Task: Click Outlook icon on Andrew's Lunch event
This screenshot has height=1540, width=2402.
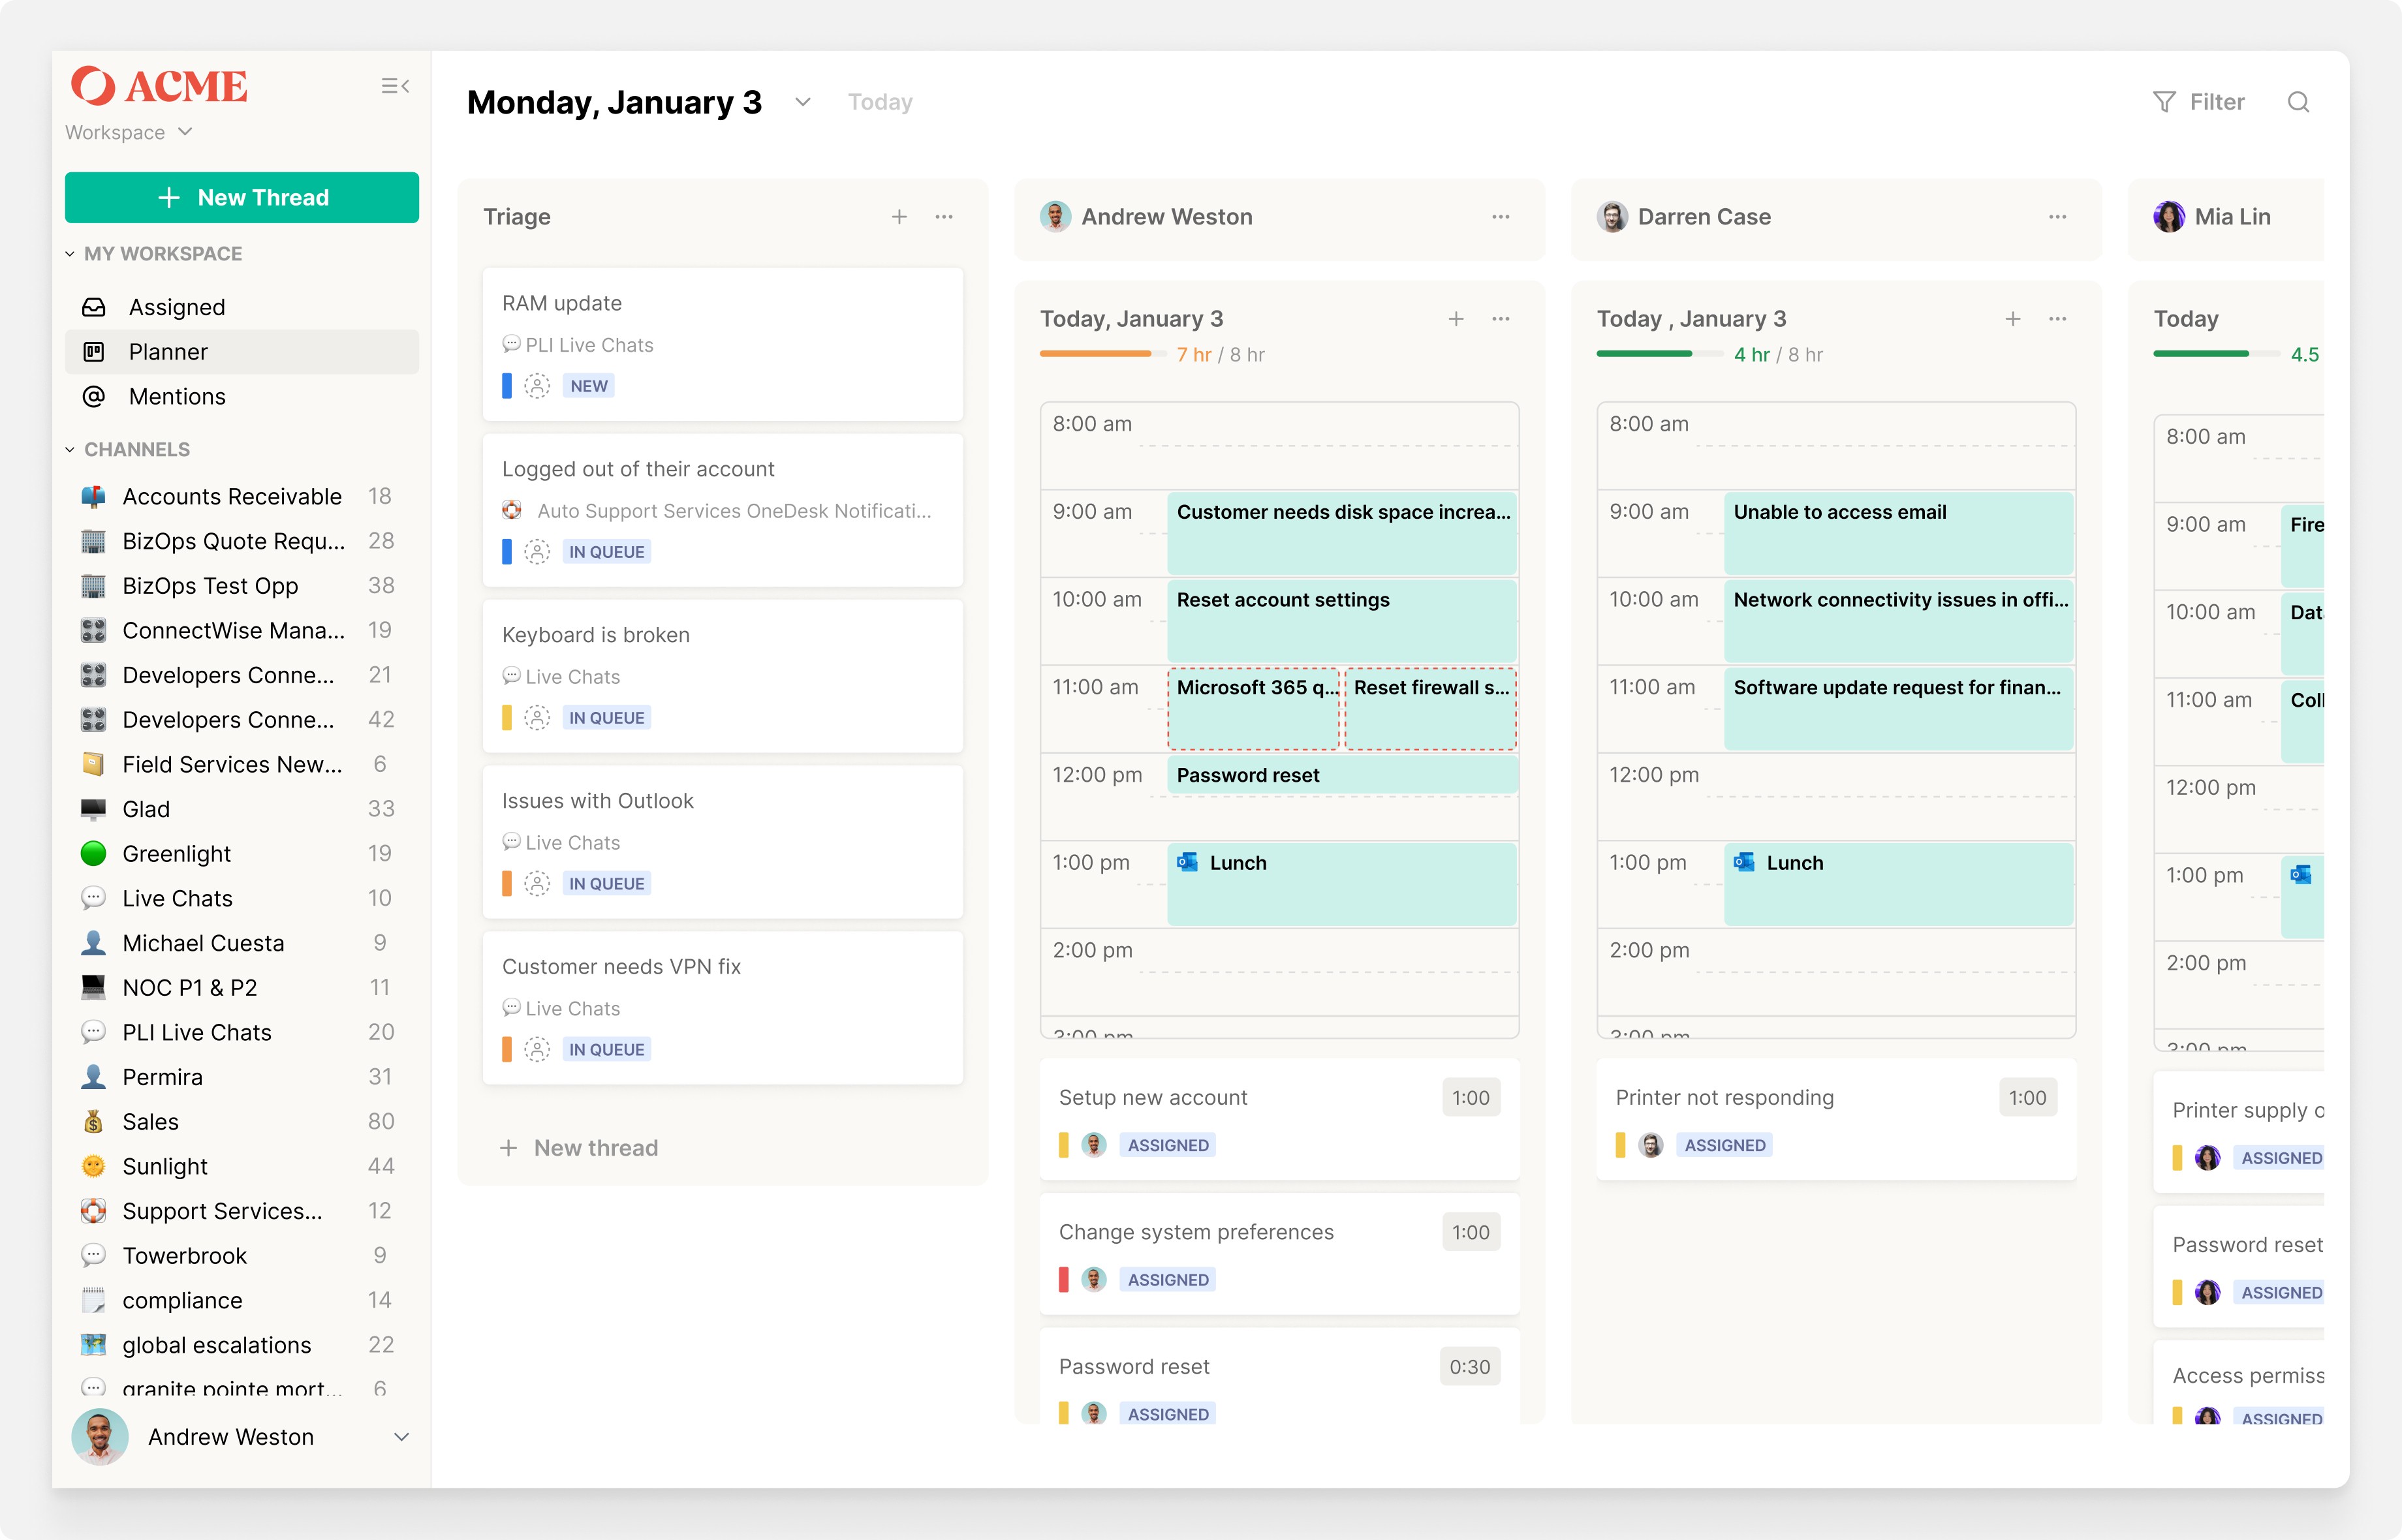Action: click(x=1187, y=862)
